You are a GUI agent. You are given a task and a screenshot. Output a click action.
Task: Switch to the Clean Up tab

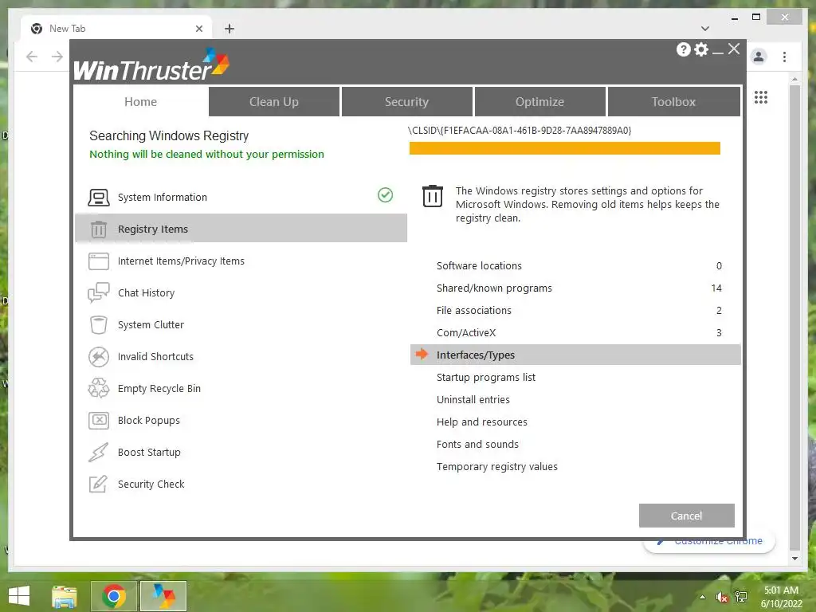pos(274,101)
